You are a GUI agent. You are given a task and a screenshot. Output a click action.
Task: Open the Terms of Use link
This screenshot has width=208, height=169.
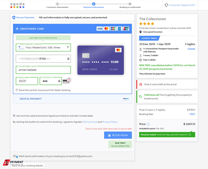[x=90, y=122]
